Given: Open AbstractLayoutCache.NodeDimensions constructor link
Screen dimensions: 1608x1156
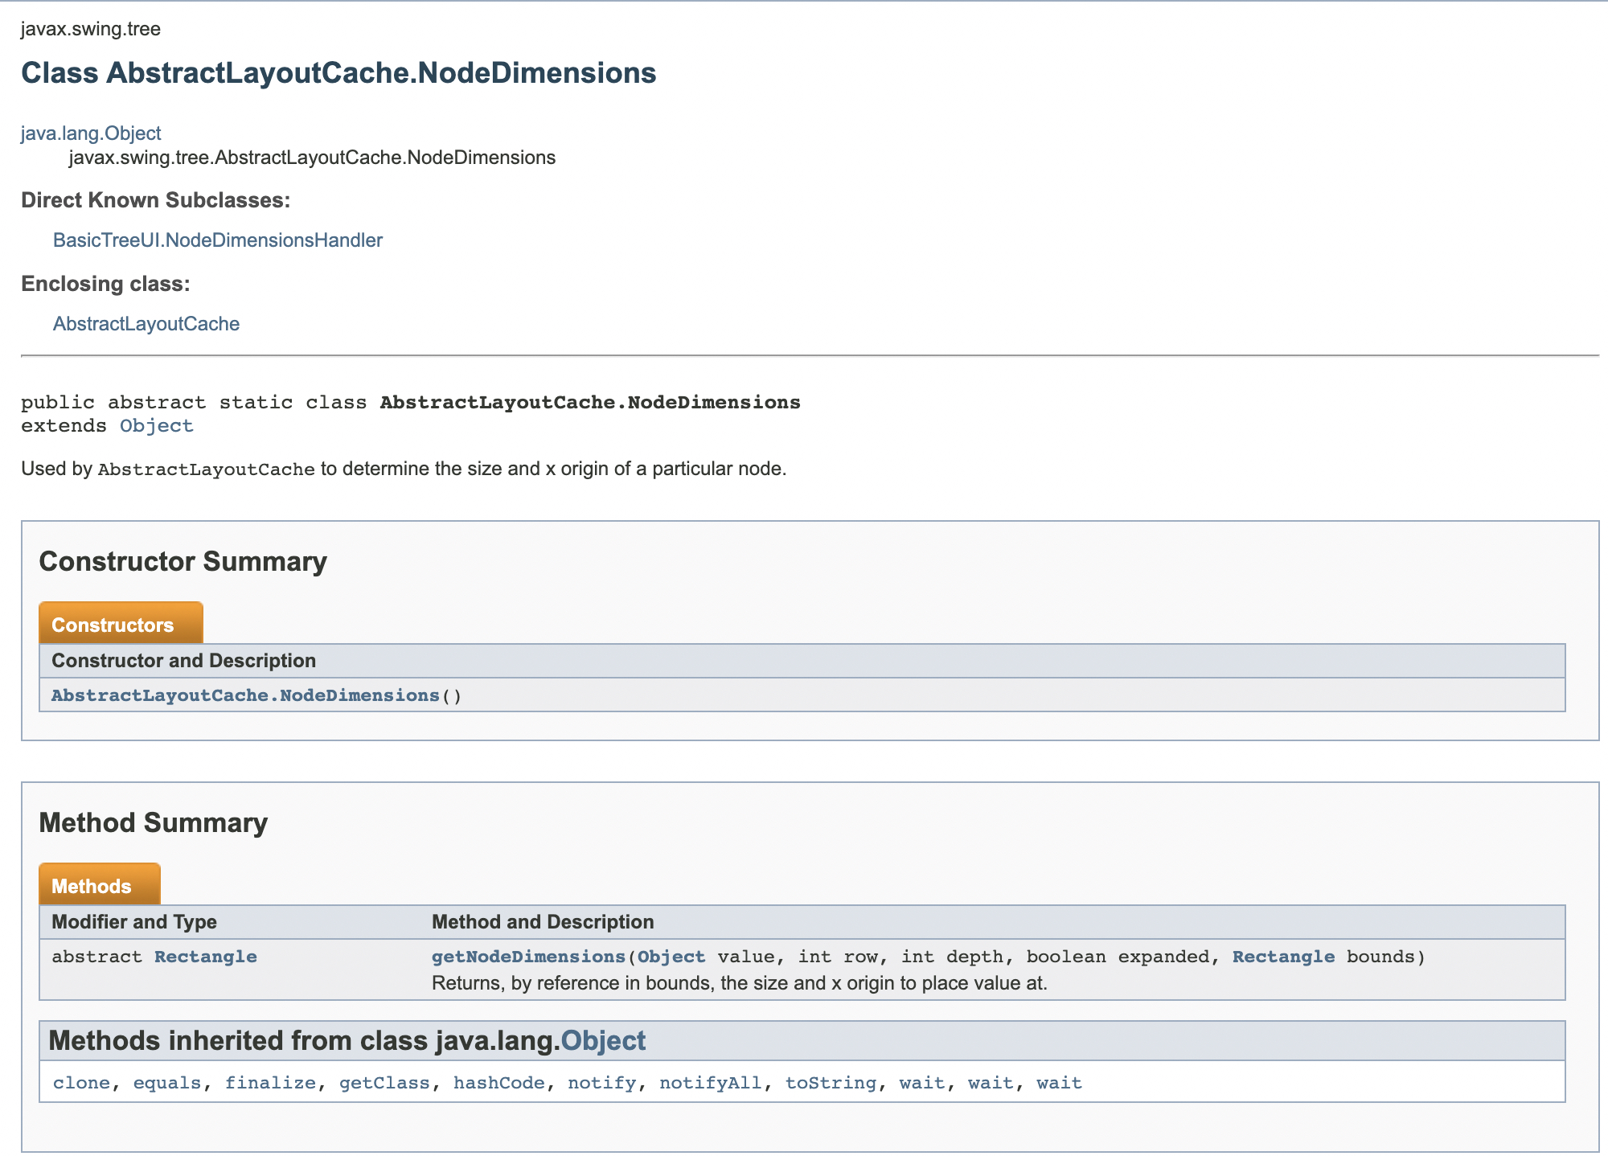Looking at the screenshot, I should 245,695.
